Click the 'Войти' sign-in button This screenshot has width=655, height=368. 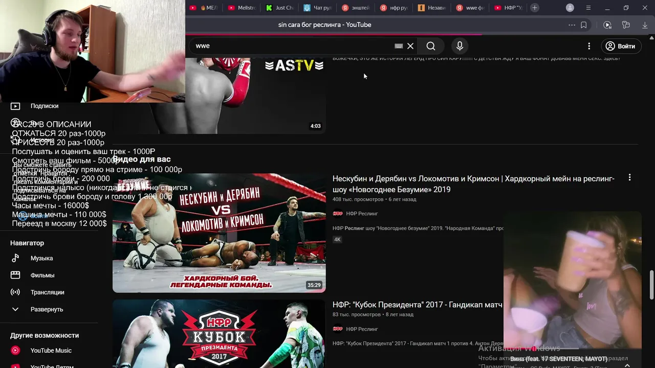tap(620, 46)
